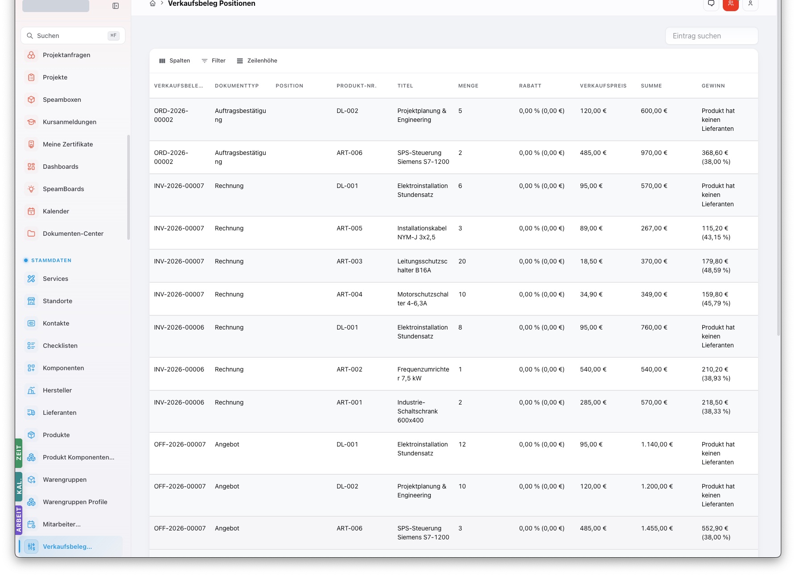Open the user profile icon
Screen dimensions: 796x576
pyautogui.click(x=750, y=4)
